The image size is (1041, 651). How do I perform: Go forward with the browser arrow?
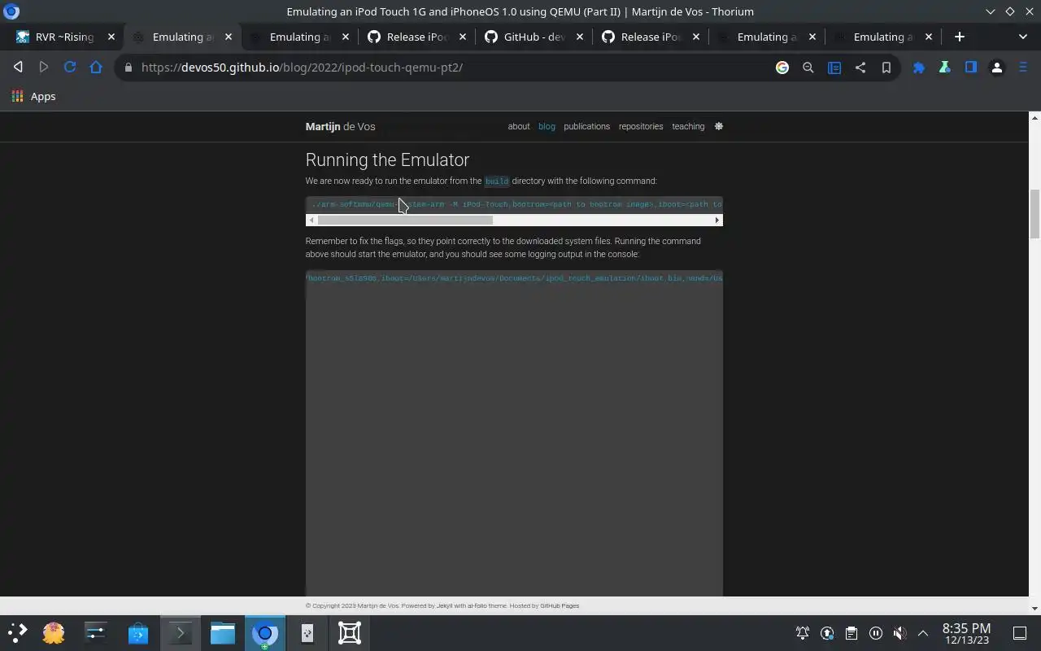pos(44,68)
